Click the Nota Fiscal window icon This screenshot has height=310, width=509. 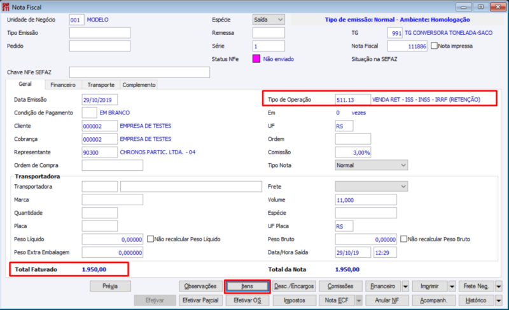[x=6, y=7]
